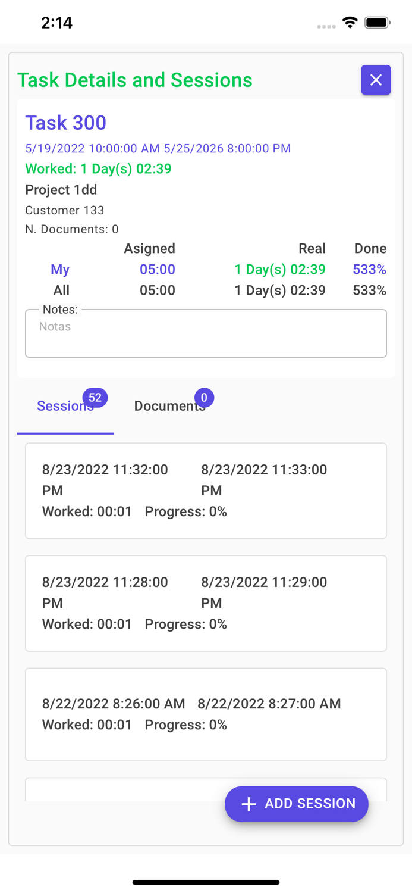Click the Worked: 1 Day(s) 02:39 text
The height and width of the screenshot is (893, 412).
(x=99, y=169)
